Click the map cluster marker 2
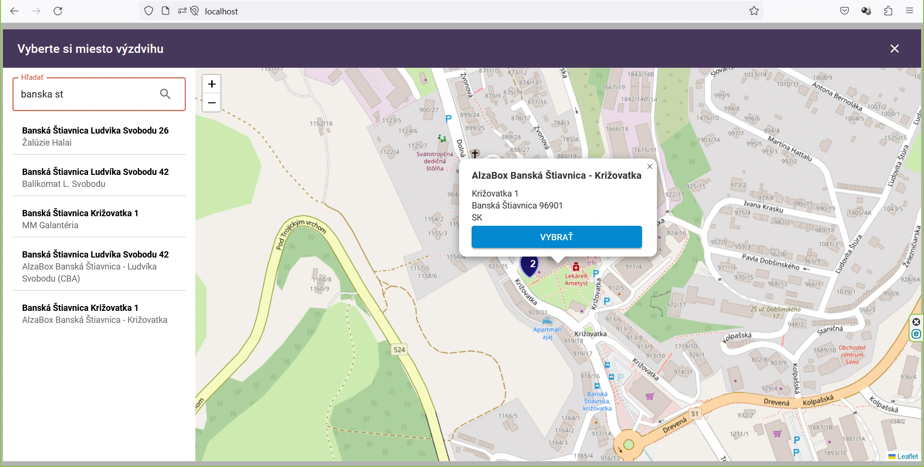The height and width of the screenshot is (467, 924). tap(530, 266)
